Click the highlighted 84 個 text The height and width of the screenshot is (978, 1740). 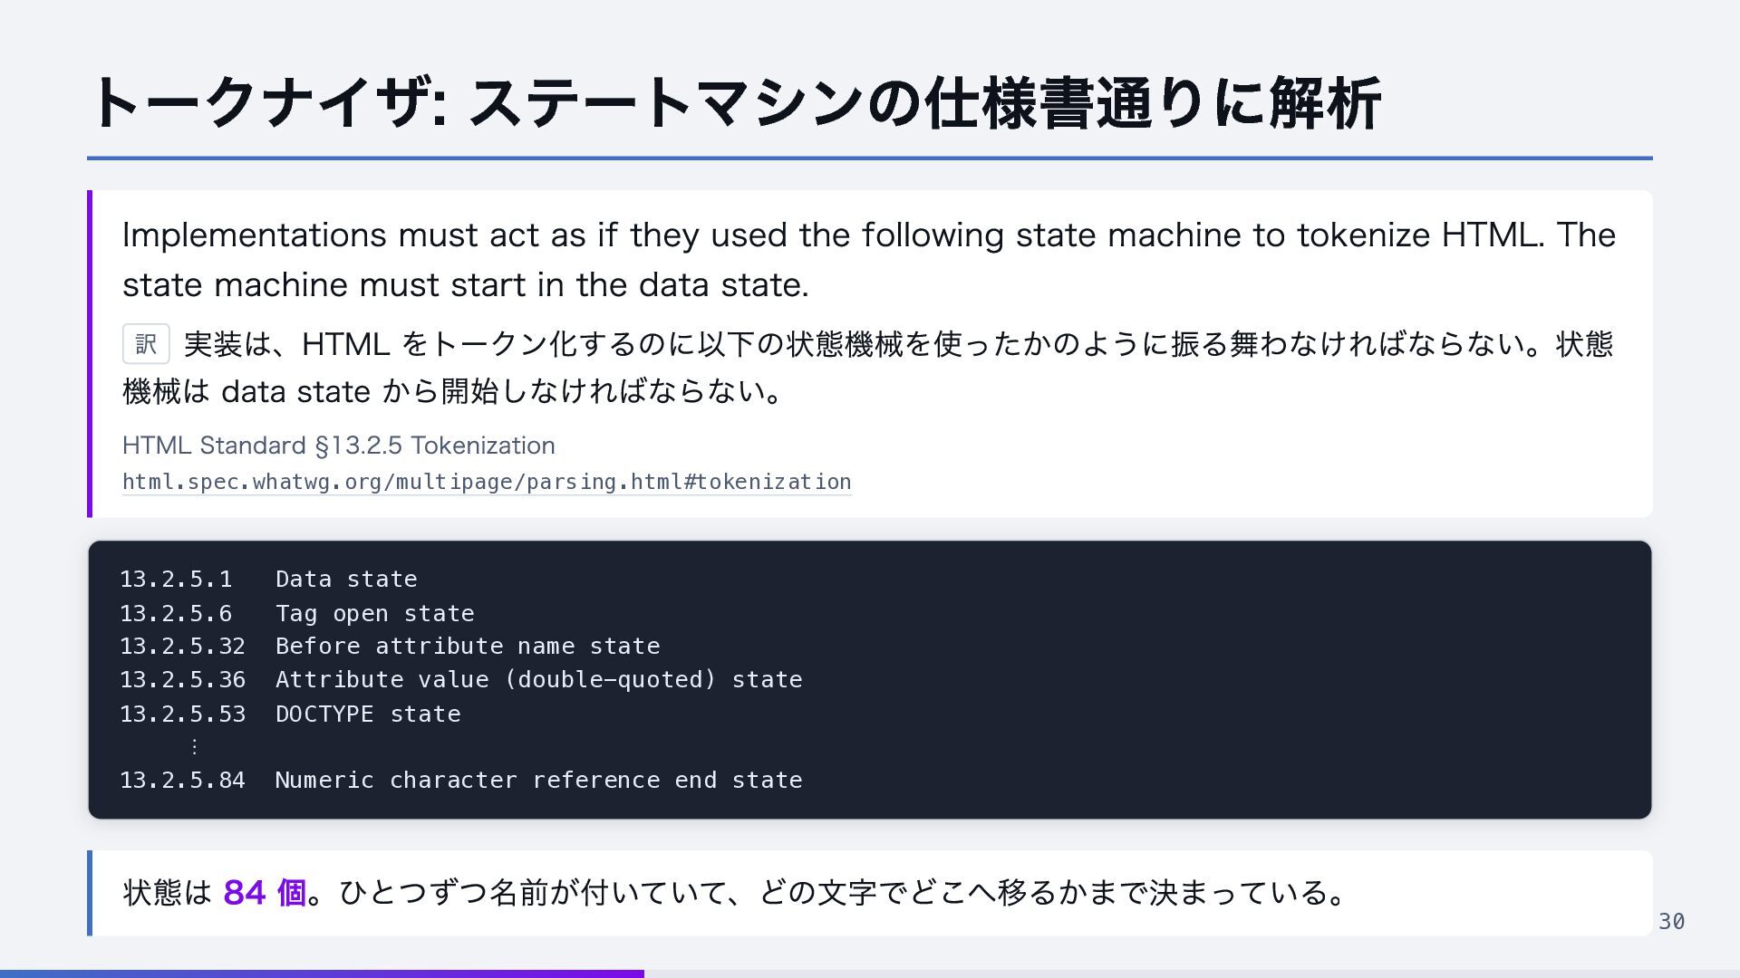[x=265, y=893]
